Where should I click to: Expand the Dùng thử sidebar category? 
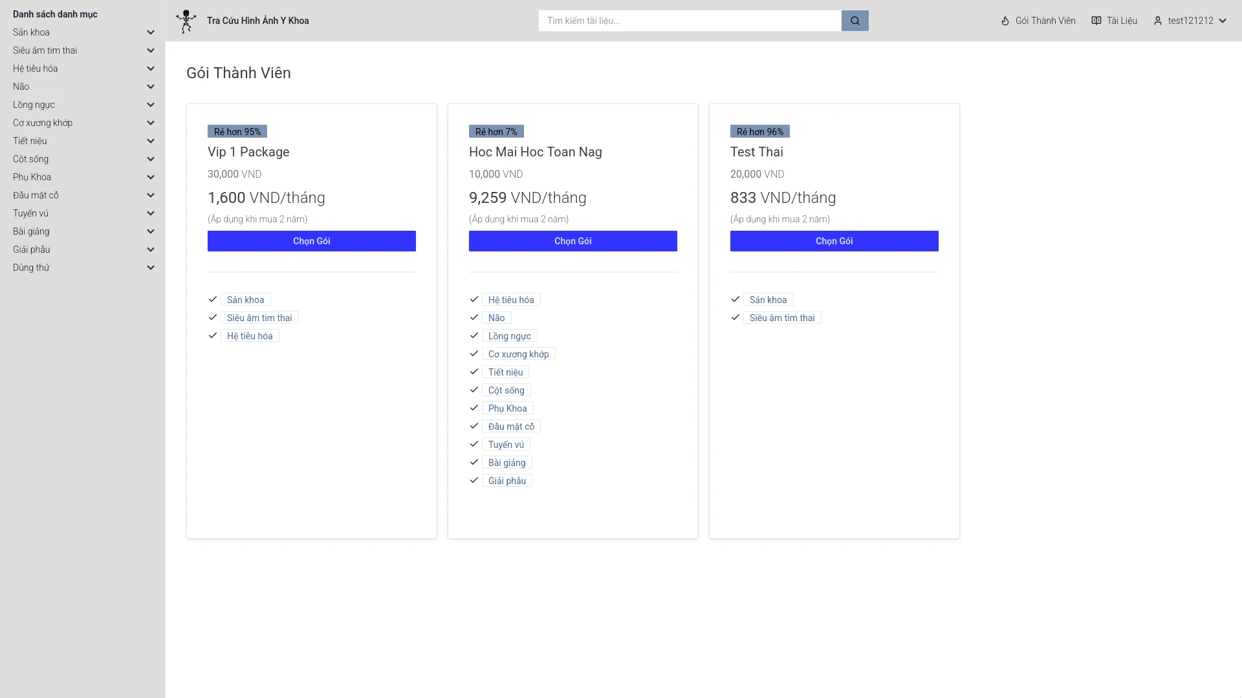point(151,268)
